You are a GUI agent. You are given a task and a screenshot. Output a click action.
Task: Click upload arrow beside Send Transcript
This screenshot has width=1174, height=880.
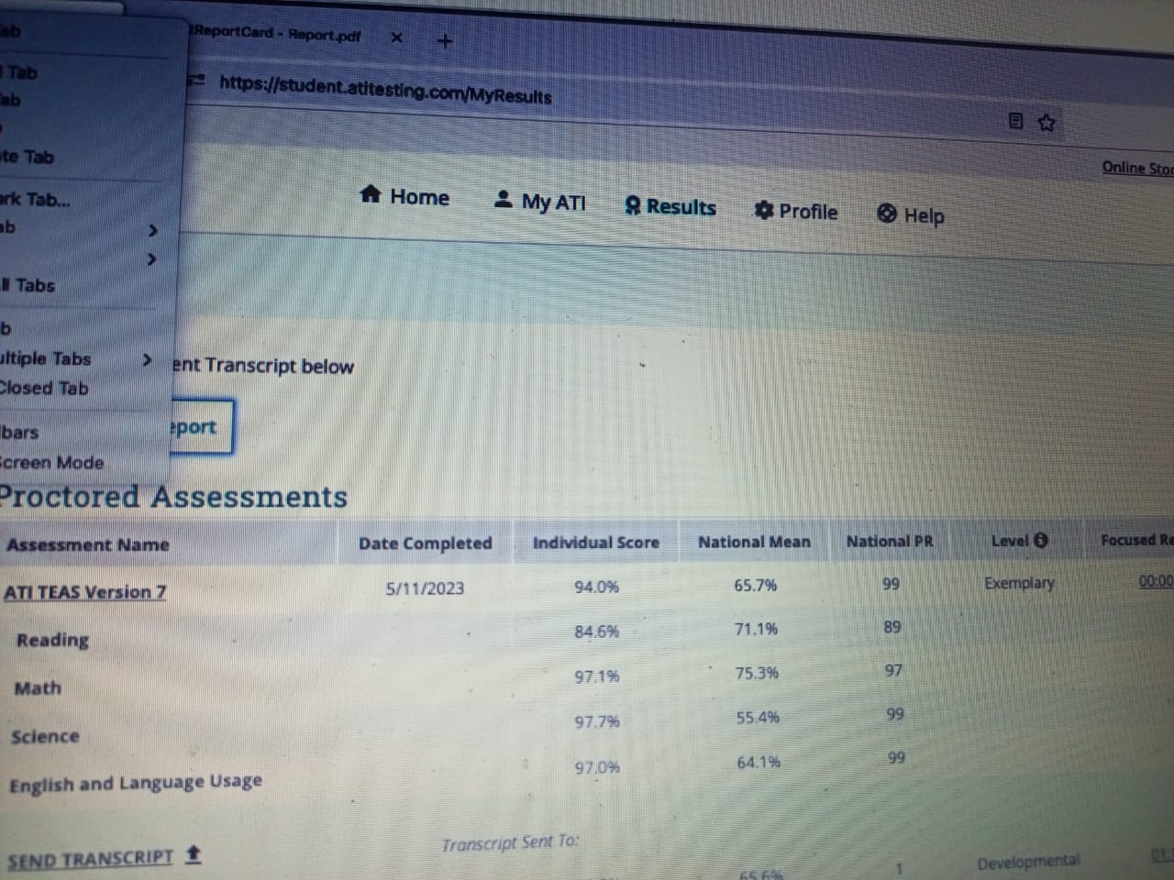[x=193, y=854]
